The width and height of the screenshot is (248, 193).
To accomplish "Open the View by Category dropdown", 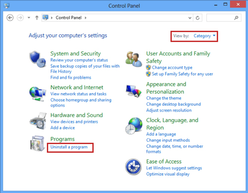I will click(x=204, y=36).
